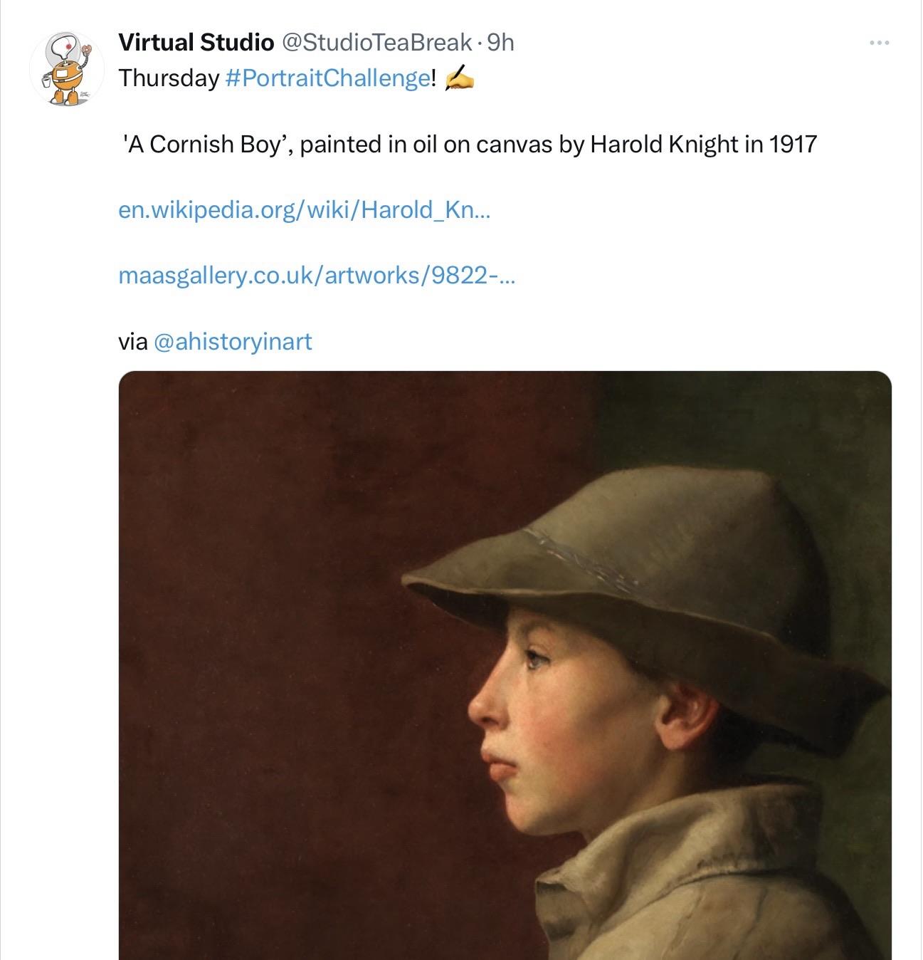Follow the Wikipedia Harold_Kn... link
This screenshot has width=923, height=960.
(x=304, y=210)
